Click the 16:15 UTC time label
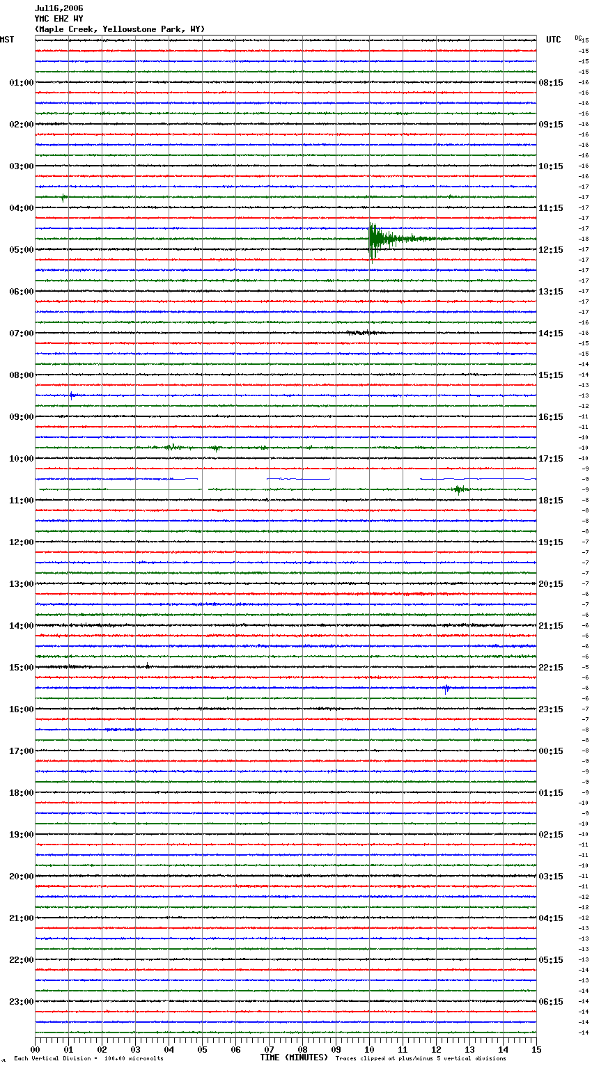The height and width of the screenshot is (1068, 592). coord(551,417)
